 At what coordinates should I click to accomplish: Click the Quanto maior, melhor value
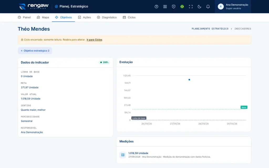click(33, 110)
